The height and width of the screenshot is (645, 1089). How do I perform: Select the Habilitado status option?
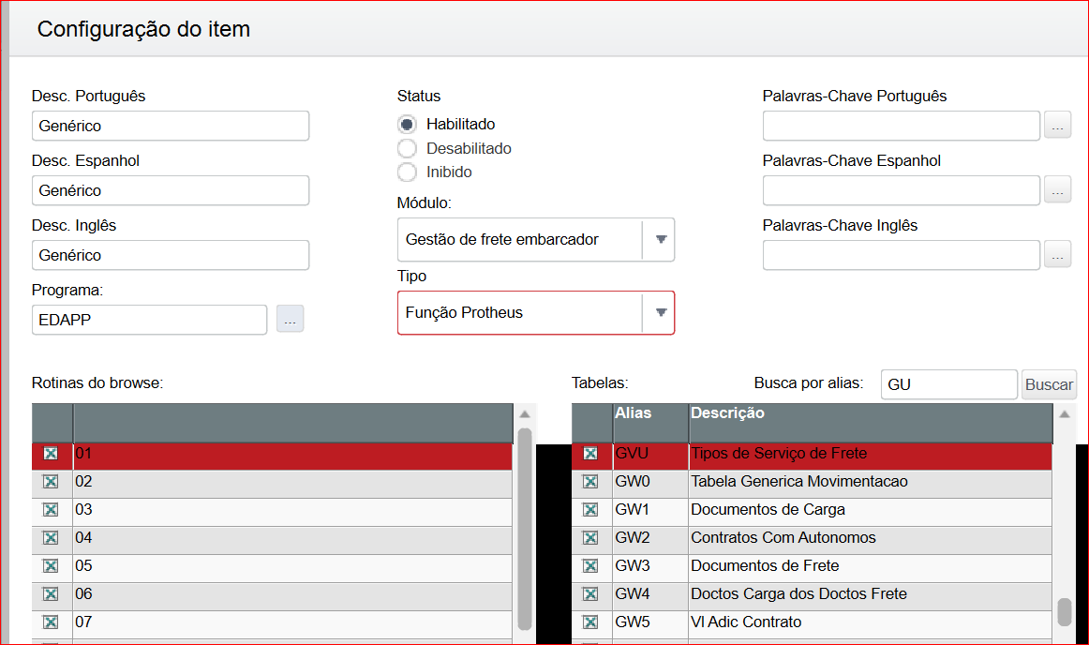click(x=407, y=125)
